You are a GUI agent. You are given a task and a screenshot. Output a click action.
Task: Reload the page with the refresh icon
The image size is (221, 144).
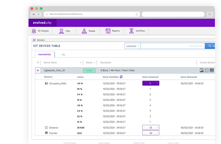pos(137,14)
